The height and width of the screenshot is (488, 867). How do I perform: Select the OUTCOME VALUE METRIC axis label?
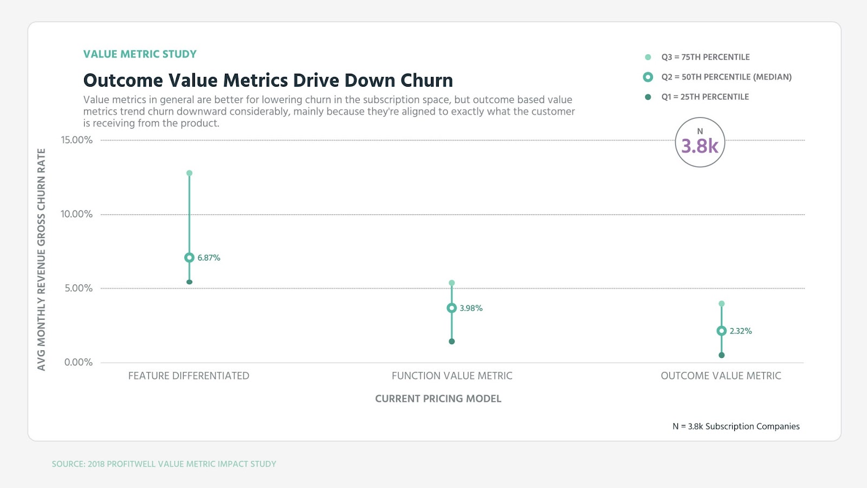[x=721, y=376]
